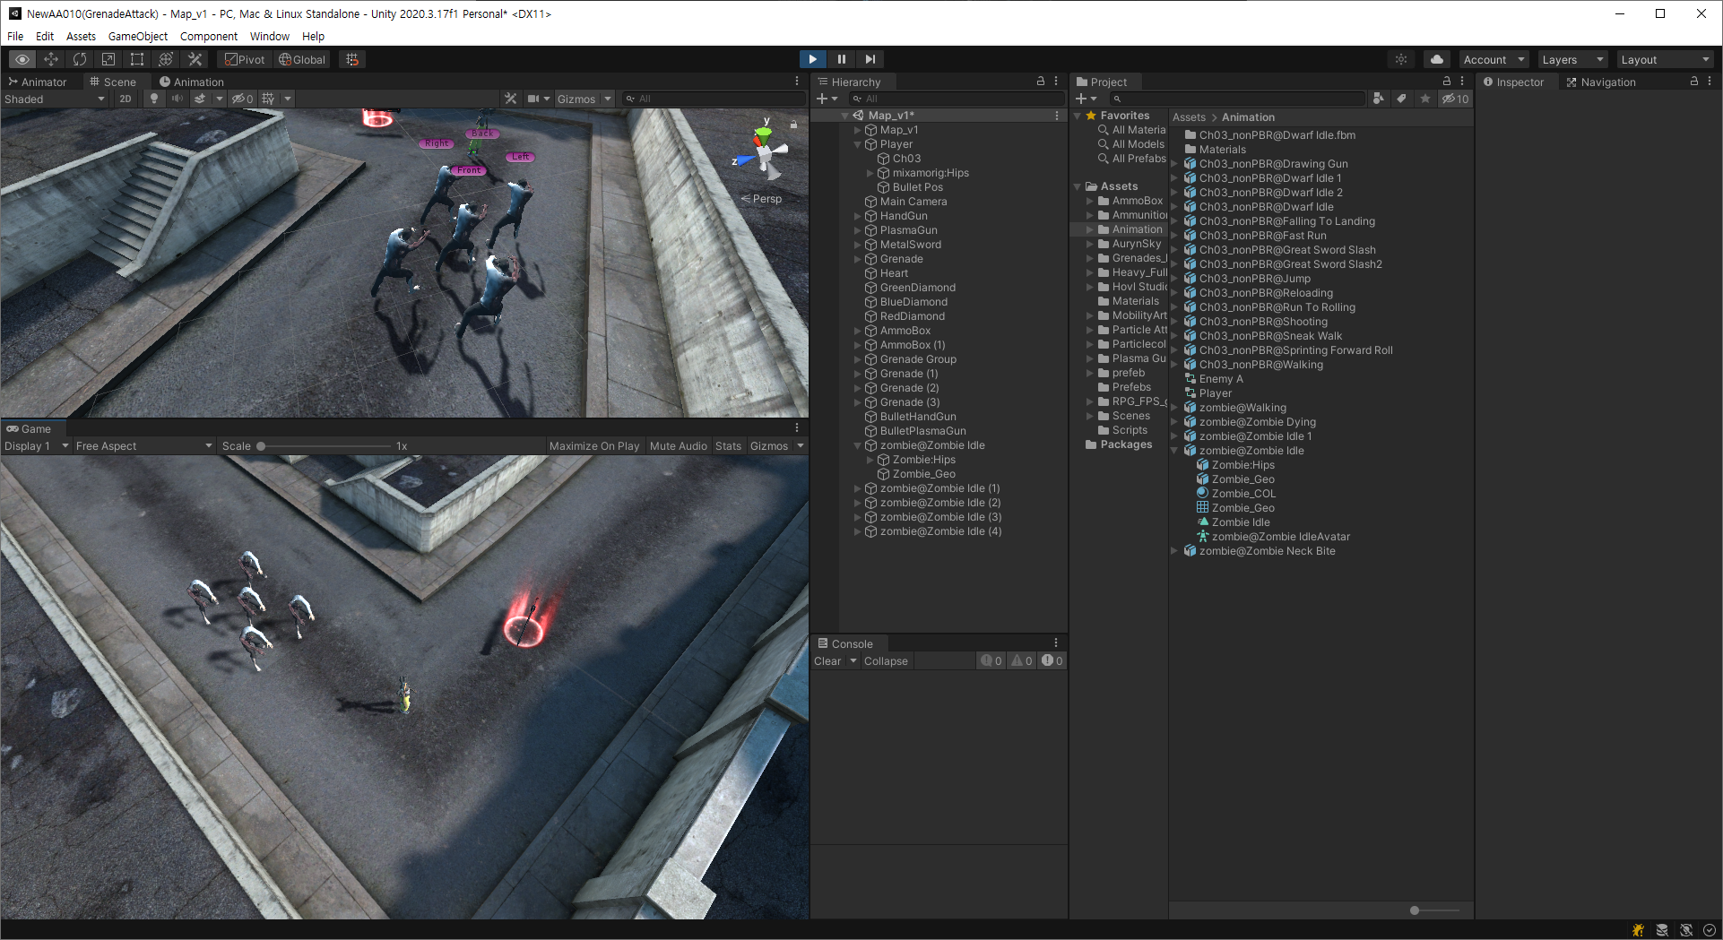Select the Move tool
Image resolution: width=1723 pixels, height=940 pixels.
tap(51, 59)
